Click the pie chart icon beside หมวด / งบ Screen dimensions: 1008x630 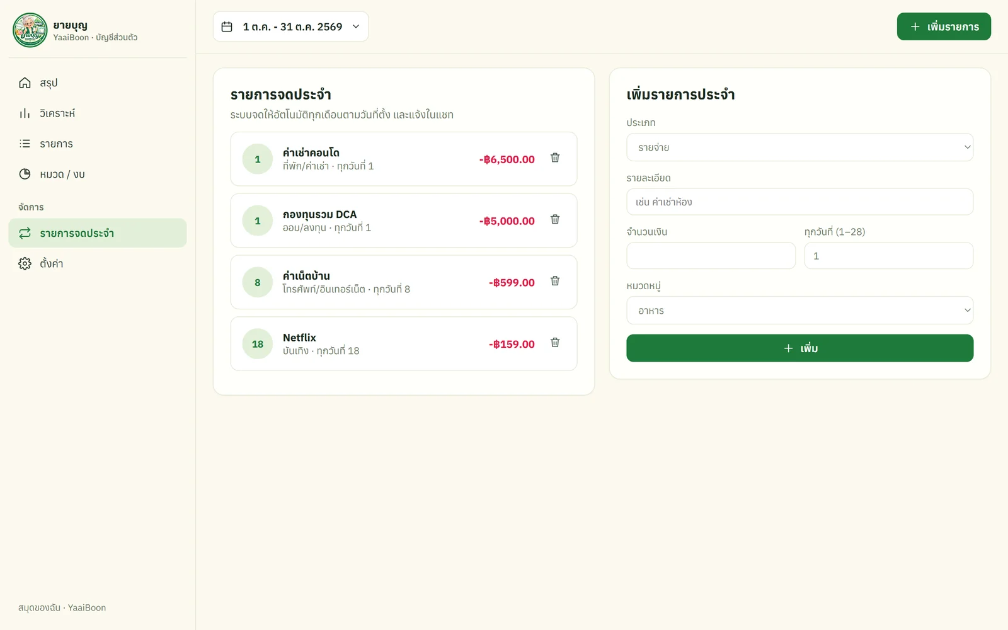coord(25,174)
